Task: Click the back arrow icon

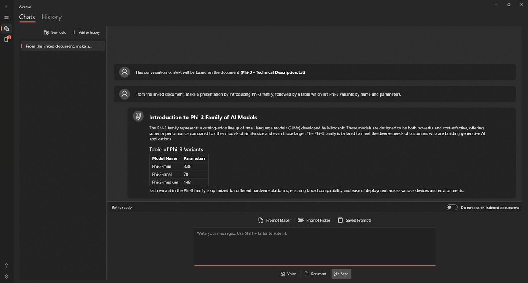Action: click(x=6, y=7)
